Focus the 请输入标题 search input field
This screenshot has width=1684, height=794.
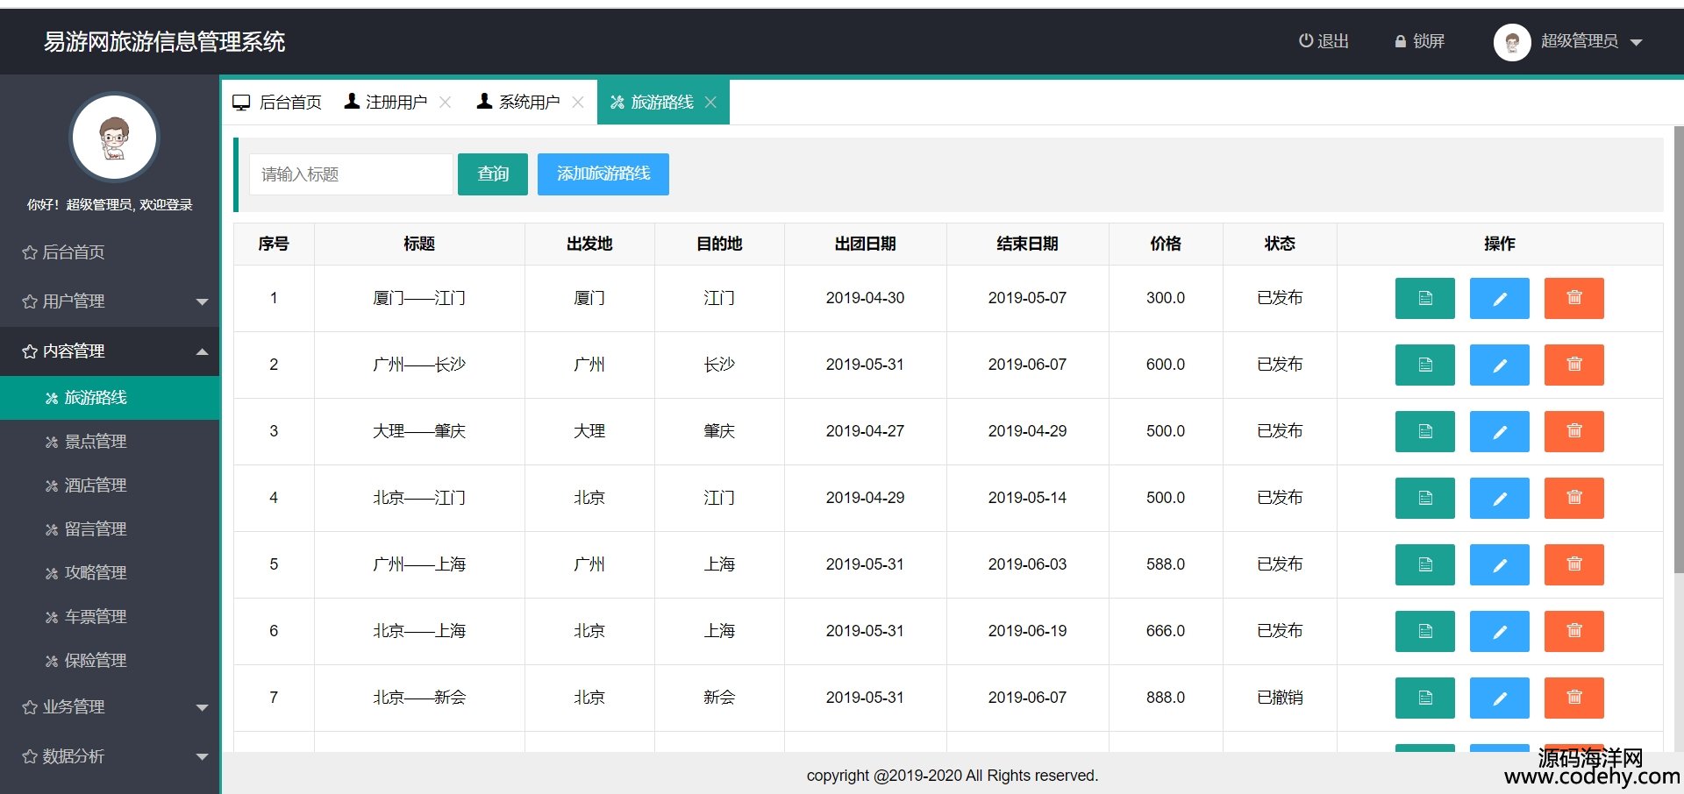click(x=351, y=174)
